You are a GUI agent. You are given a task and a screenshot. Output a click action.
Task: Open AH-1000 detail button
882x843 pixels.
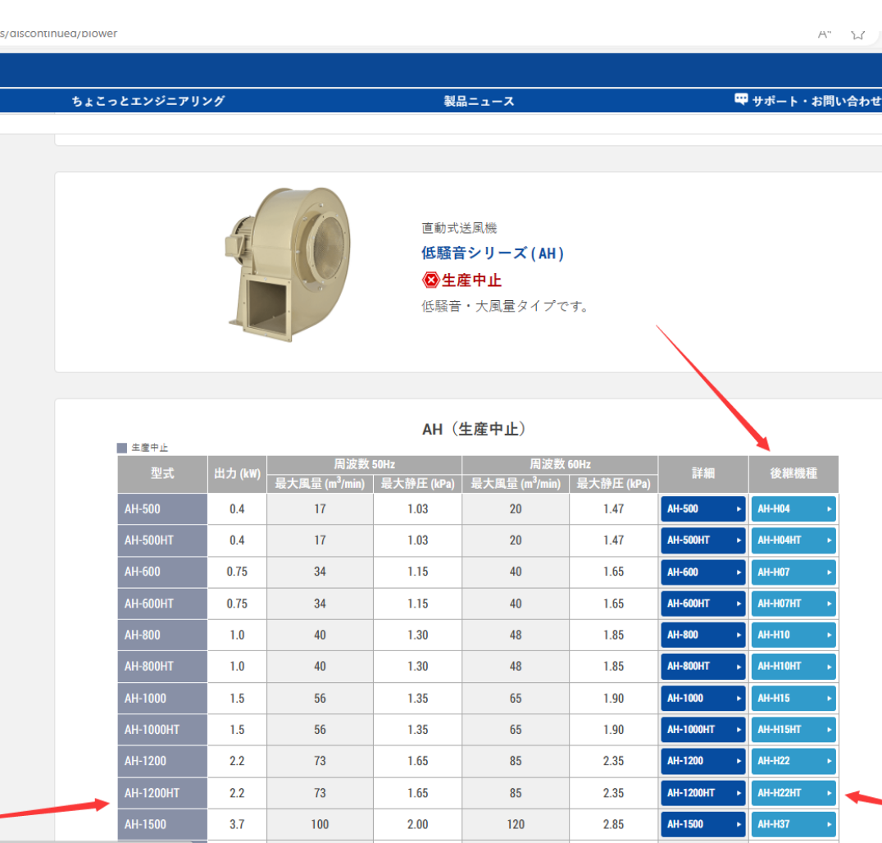pyautogui.click(x=702, y=699)
